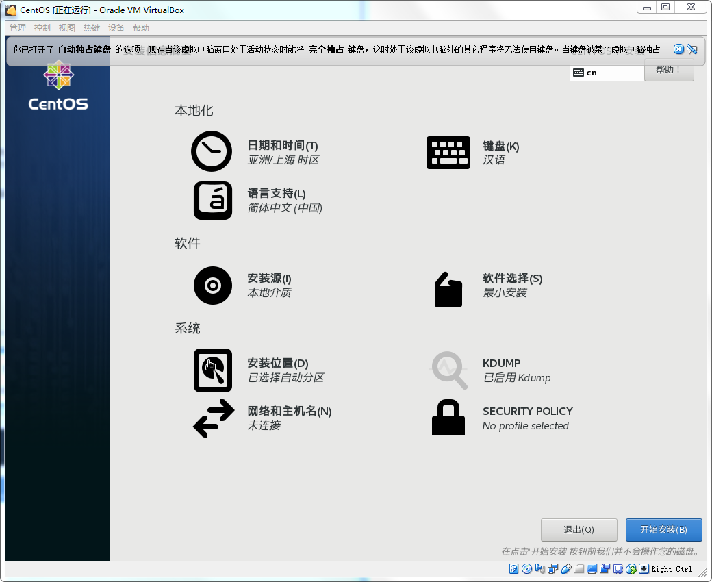Image resolution: width=712 pixels, height=582 pixels.
Task: Click the mouse integration status icon
Action: (x=631, y=569)
